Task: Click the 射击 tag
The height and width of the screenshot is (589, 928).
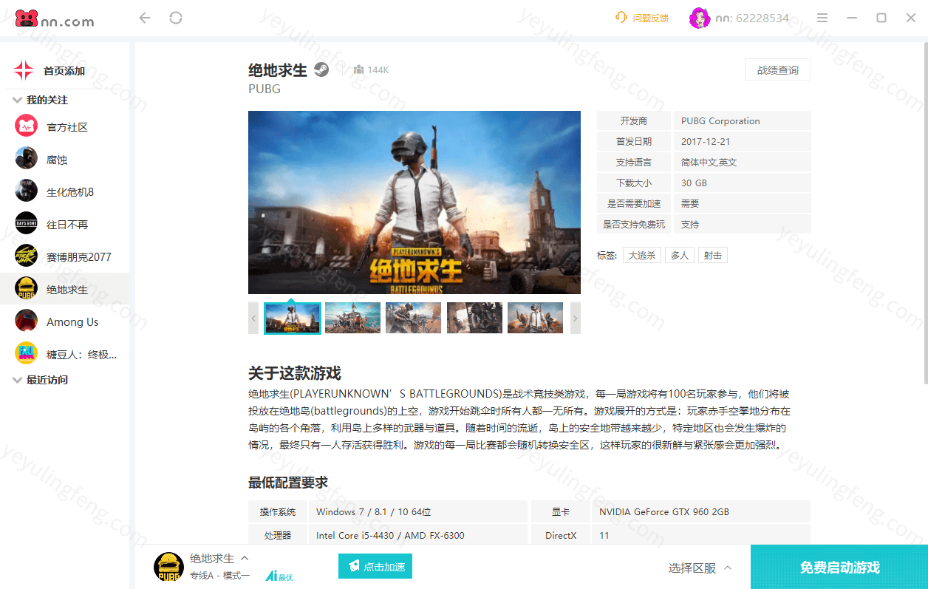Action: click(x=713, y=255)
